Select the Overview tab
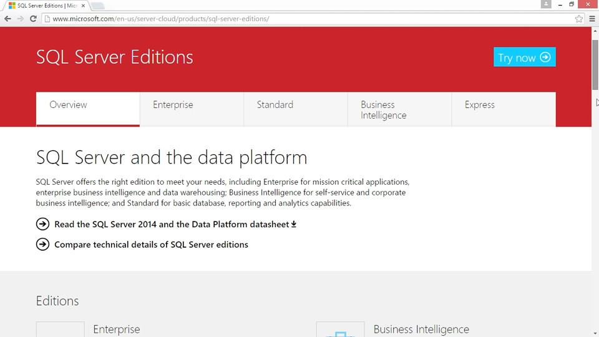 [x=88, y=109]
